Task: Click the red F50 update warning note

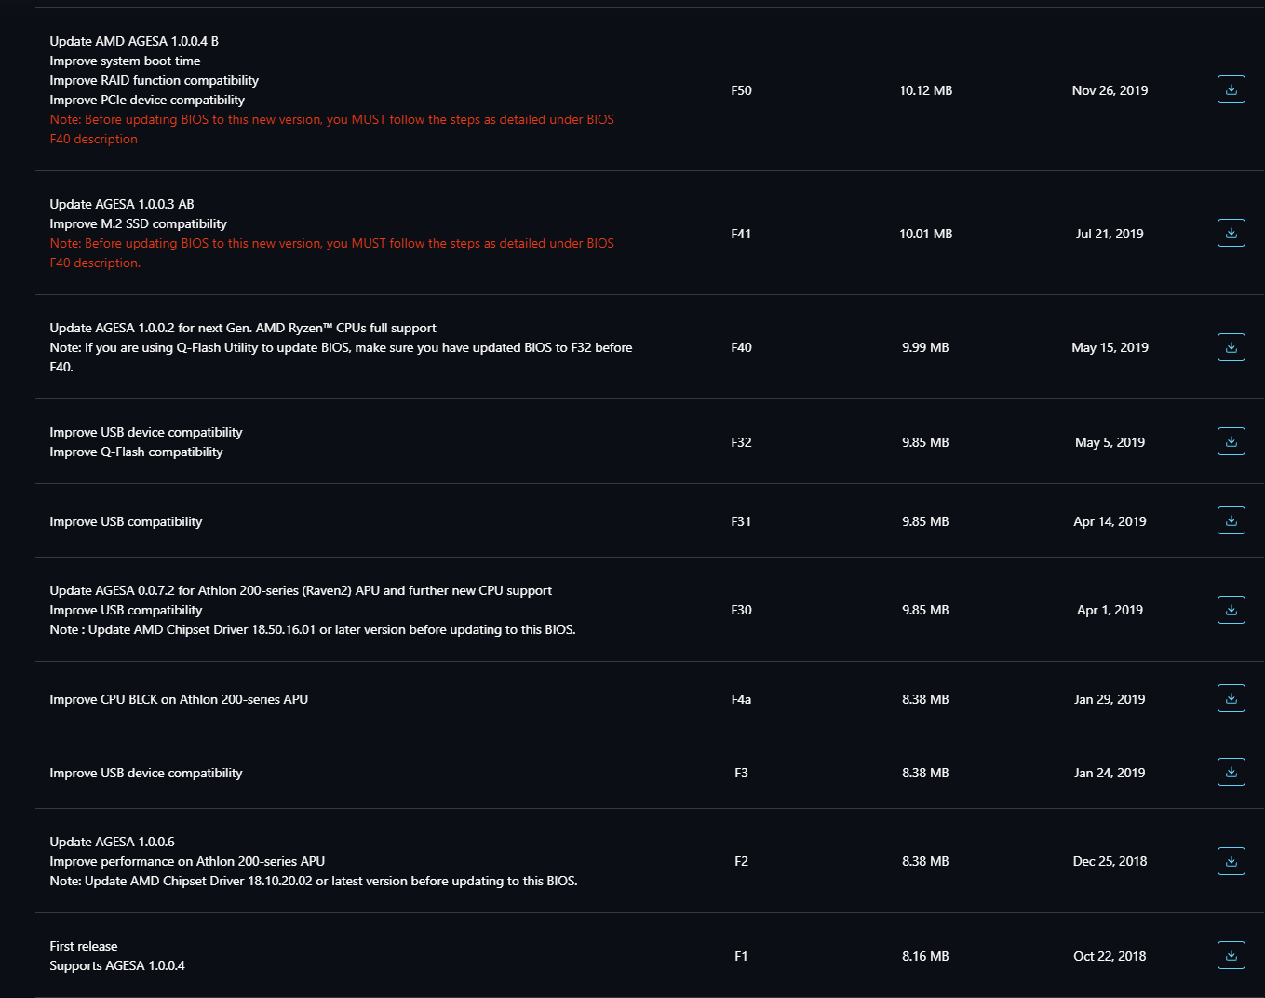Action: pos(331,129)
